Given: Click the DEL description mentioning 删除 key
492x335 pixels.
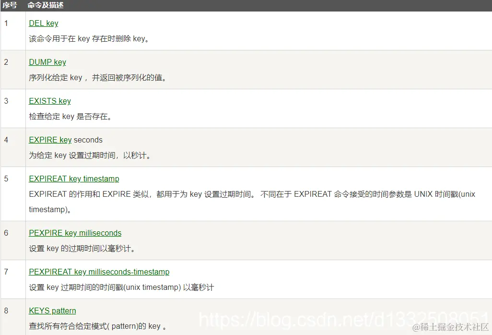Looking at the screenshot, I should (89, 39).
